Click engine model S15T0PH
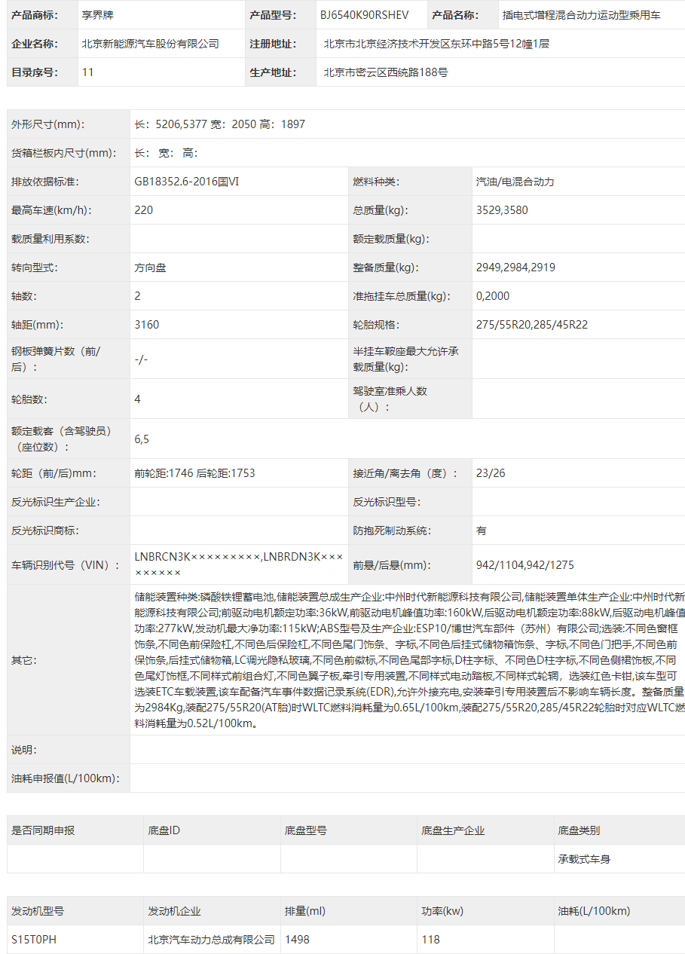This screenshot has width=685, height=954. [34, 940]
